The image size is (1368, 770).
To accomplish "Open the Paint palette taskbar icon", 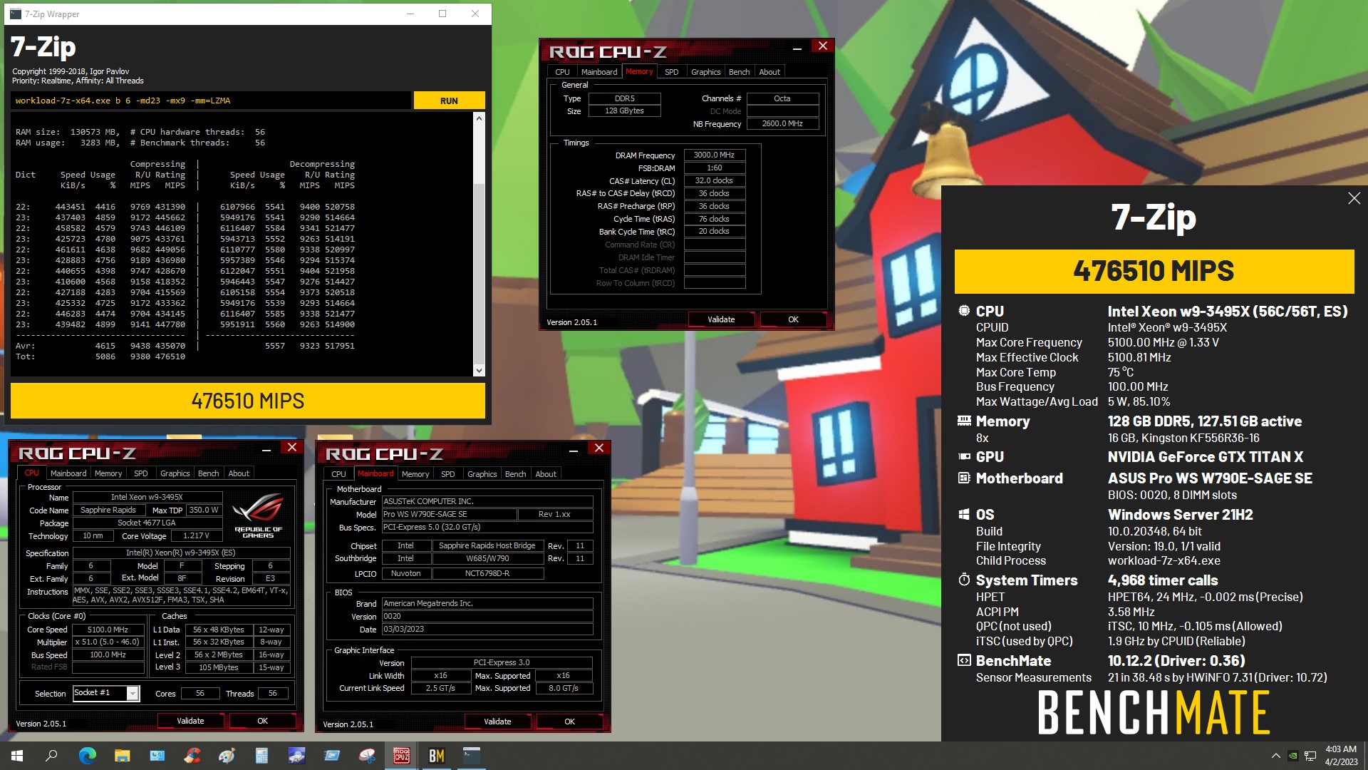I will pos(227,756).
